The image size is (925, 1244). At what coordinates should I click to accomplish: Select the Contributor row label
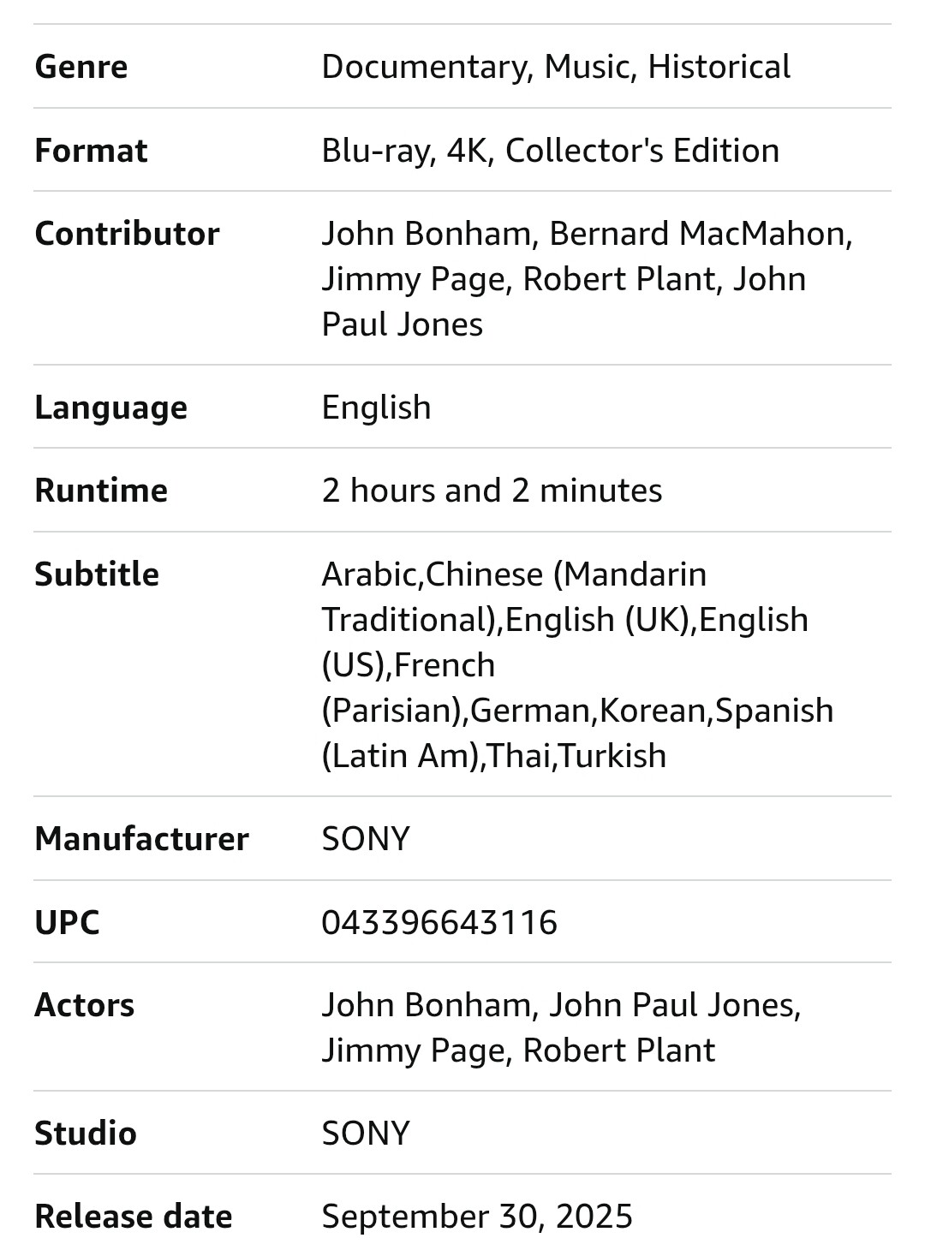[x=127, y=234]
